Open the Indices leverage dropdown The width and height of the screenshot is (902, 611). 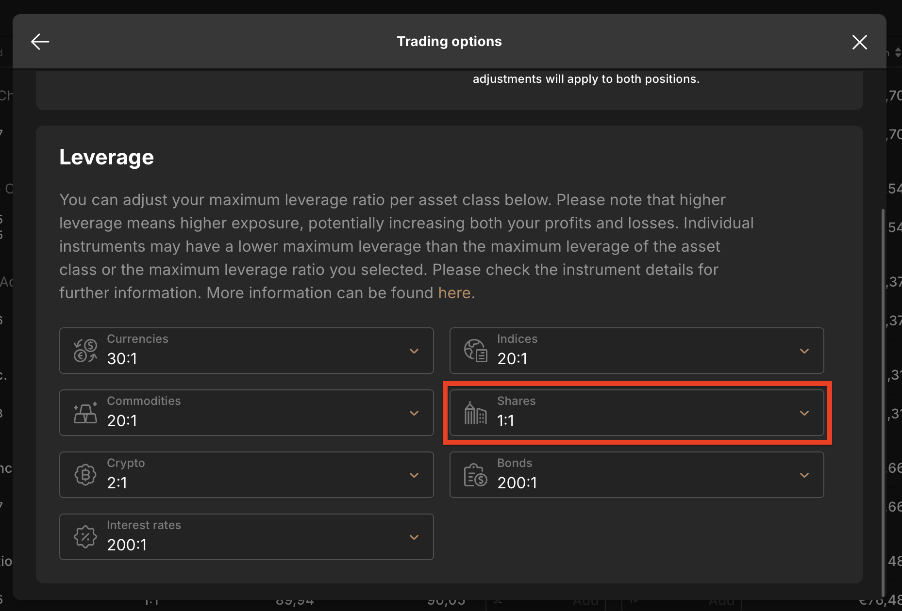[x=804, y=350]
